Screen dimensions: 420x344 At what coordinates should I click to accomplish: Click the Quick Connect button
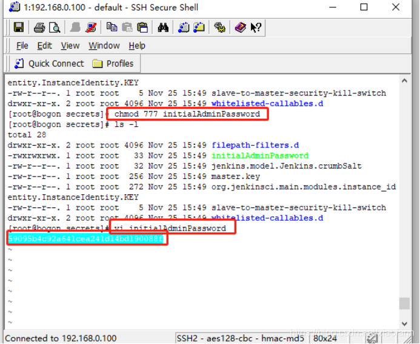tap(49, 64)
